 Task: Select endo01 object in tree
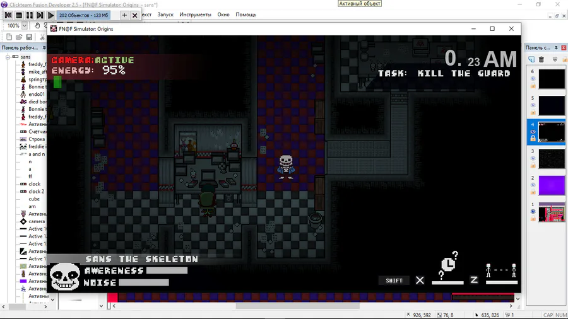point(33,94)
